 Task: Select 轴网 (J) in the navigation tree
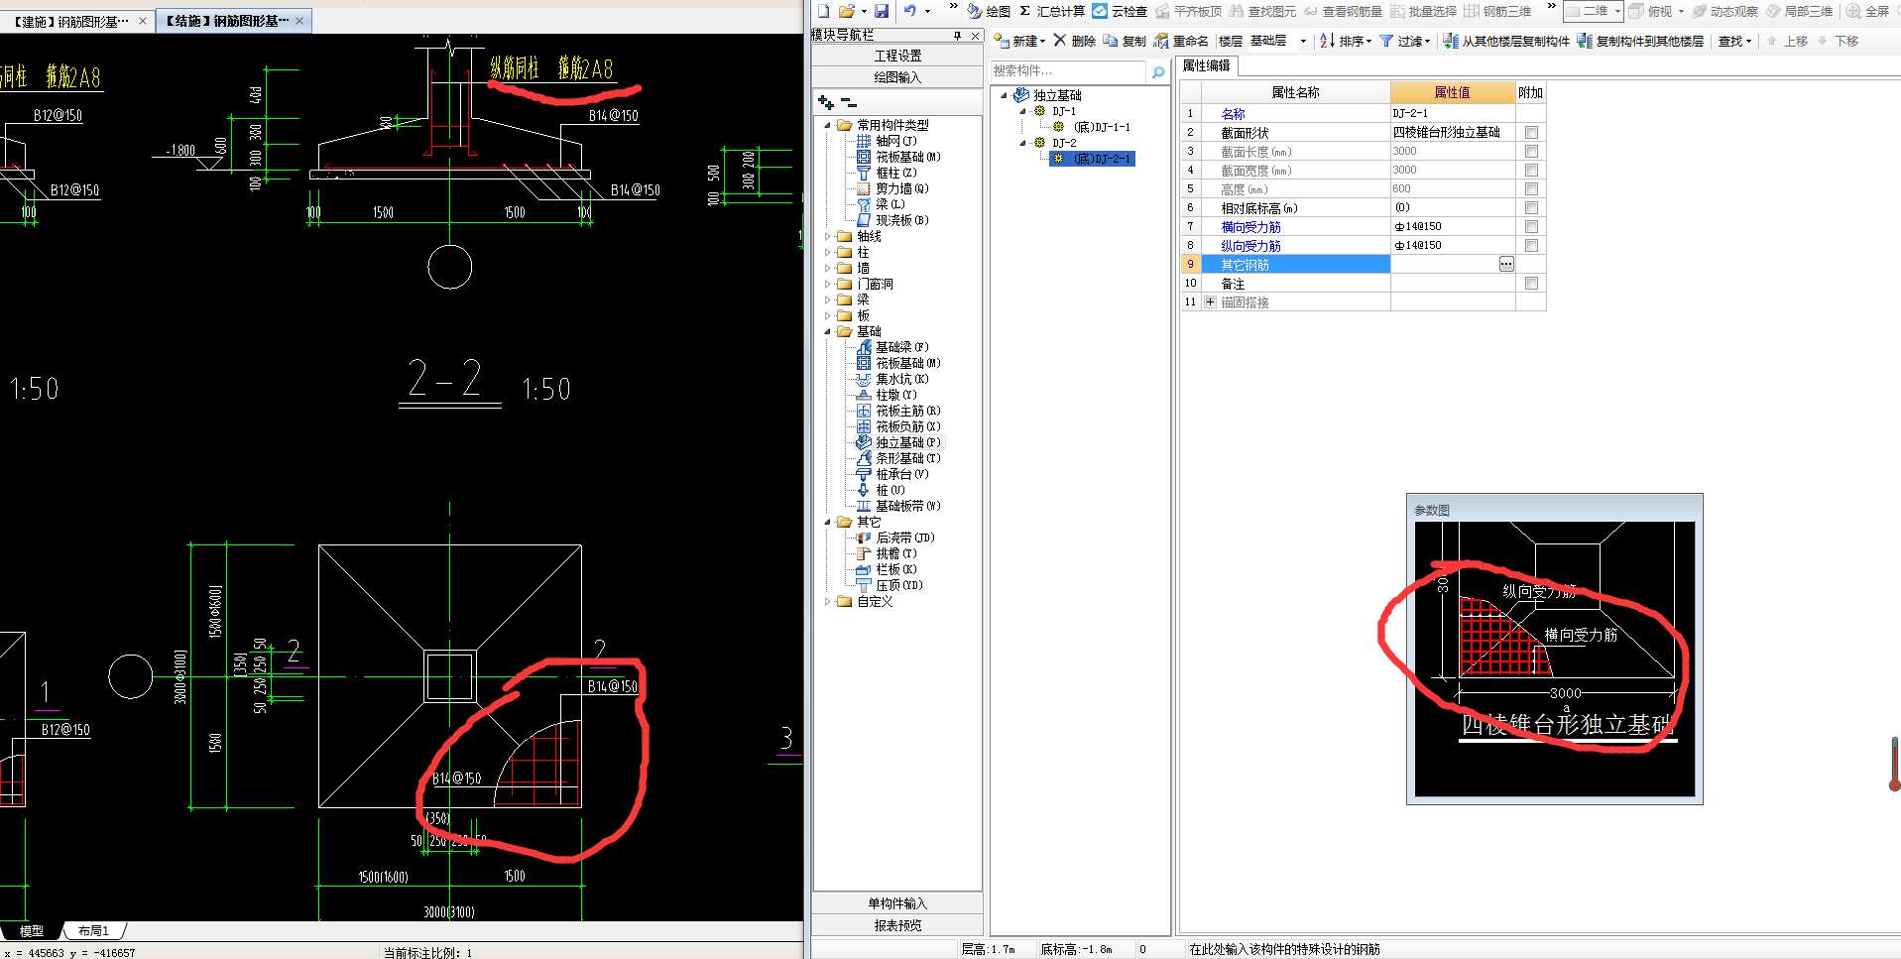(x=888, y=141)
